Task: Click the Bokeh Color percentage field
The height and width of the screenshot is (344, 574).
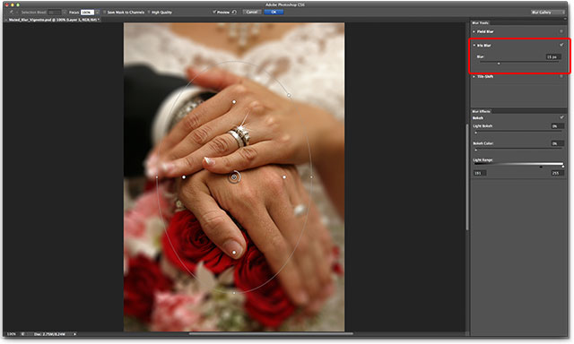Action: [x=558, y=143]
